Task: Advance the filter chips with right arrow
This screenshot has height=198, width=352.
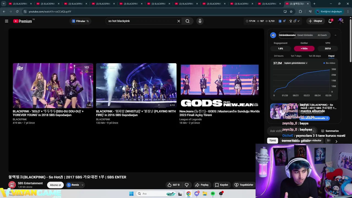Action: [x=336, y=141]
